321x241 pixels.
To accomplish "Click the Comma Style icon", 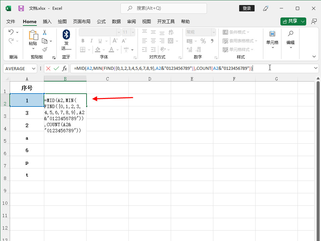I will [212, 41].
